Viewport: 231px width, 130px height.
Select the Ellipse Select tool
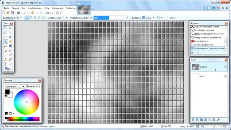pos(6,37)
